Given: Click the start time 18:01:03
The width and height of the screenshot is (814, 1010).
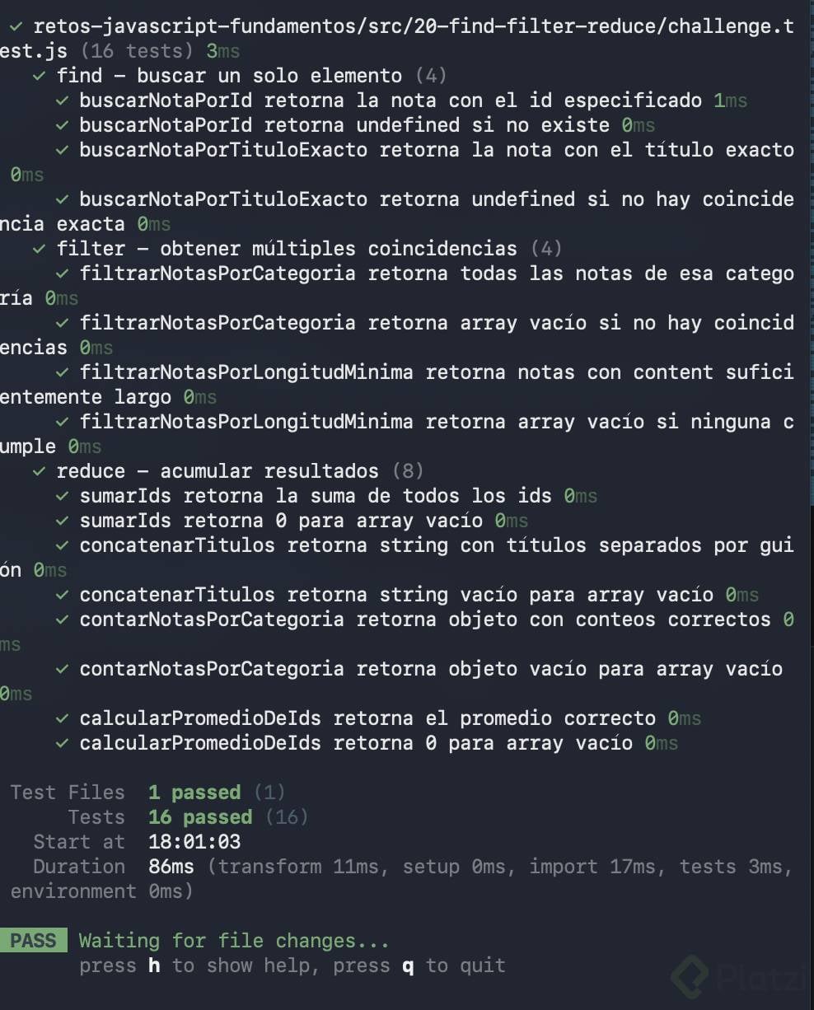Looking at the screenshot, I should 194,842.
